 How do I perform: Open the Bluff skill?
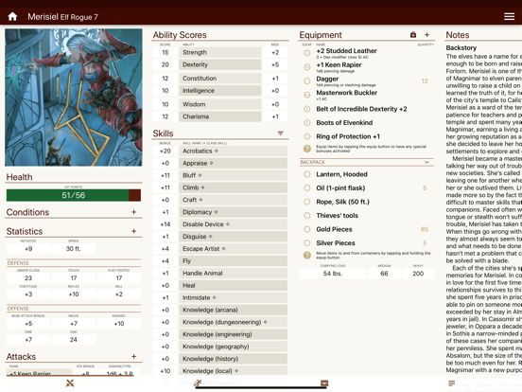pyautogui.click(x=220, y=175)
